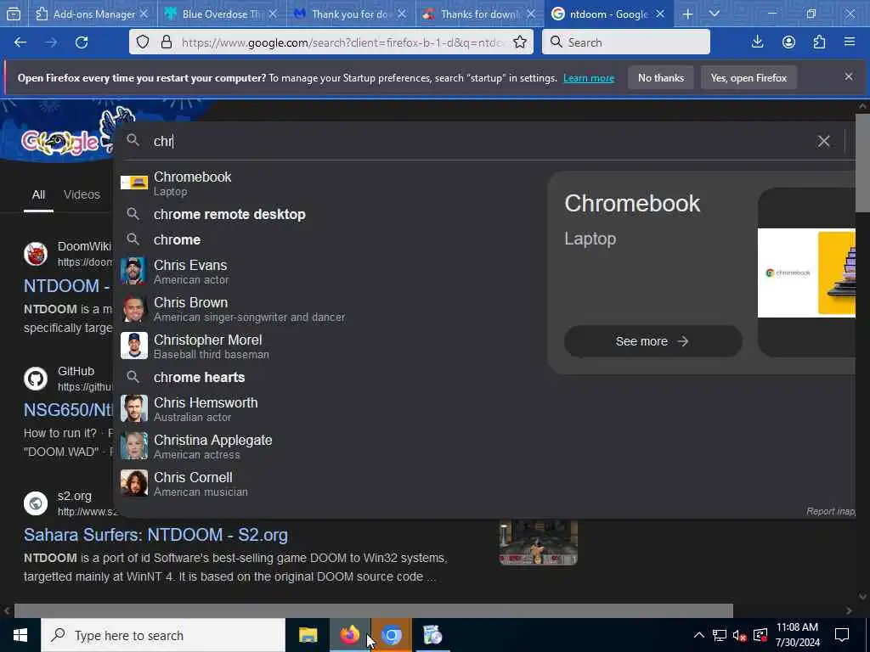Choose the Chromebook Laptop suggestion

(x=329, y=183)
